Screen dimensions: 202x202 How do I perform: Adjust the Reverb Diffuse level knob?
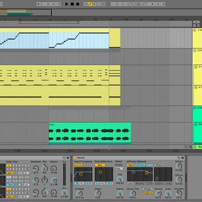tap(179, 180)
